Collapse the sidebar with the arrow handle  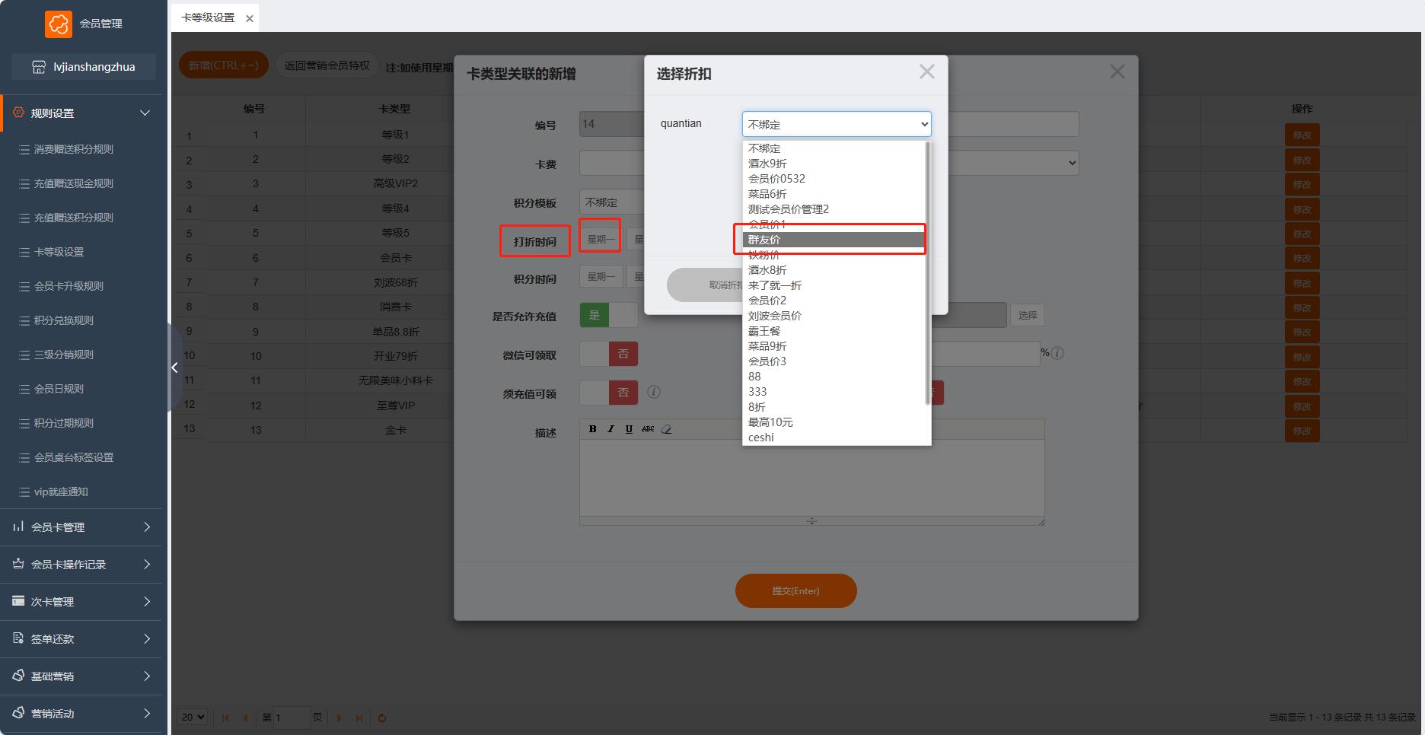click(174, 367)
